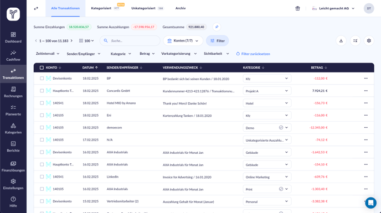The width and height of the screenshot is (381, 213).
Task: Expand the Konten (7/7) dropdown
Action: point(183,41)
